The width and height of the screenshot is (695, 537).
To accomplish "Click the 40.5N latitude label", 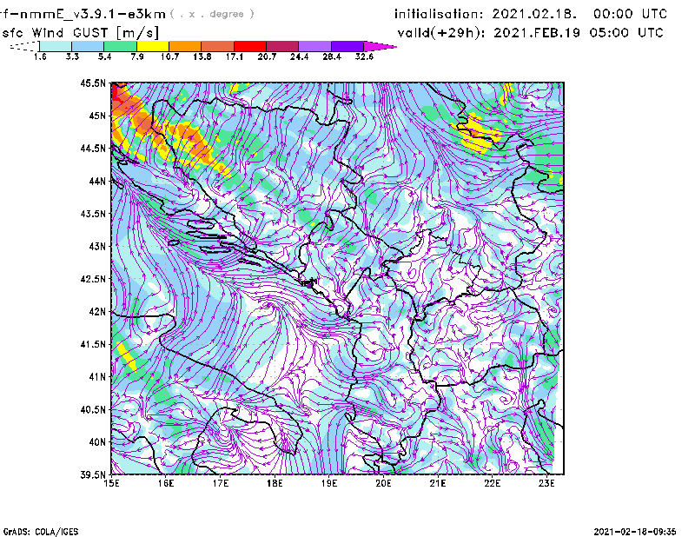I will click(93, 410).
